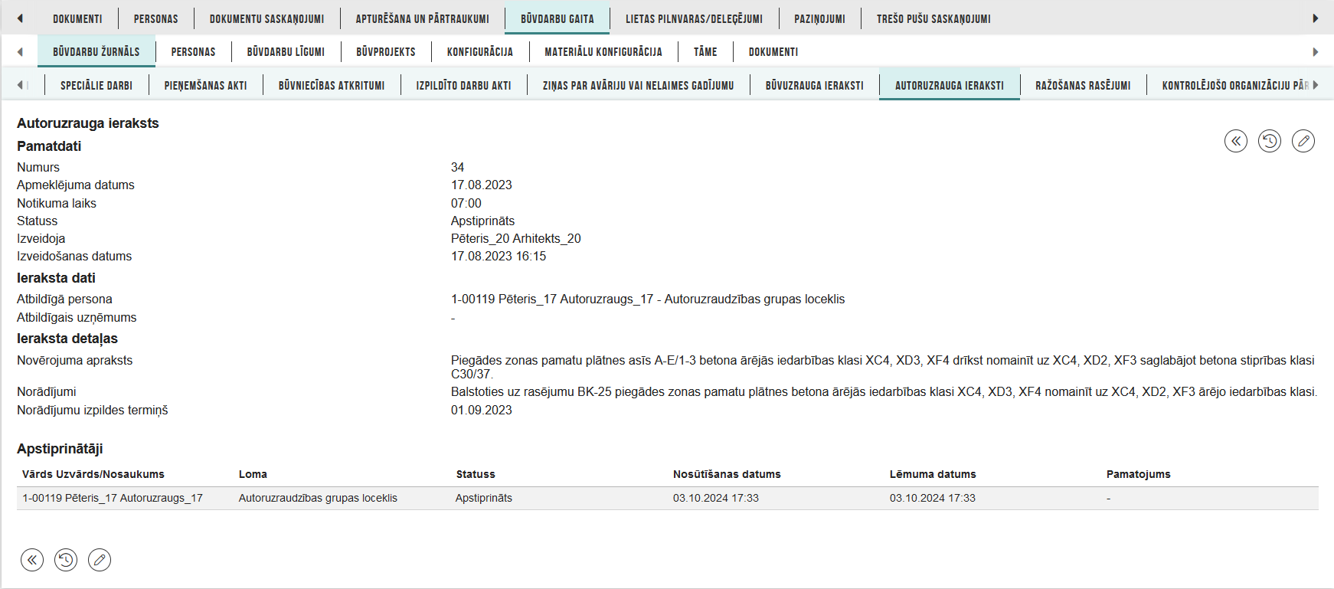Screen dimensions: 1334x589
Task: Open history icon at bottom left
Action: click(66, 560)
